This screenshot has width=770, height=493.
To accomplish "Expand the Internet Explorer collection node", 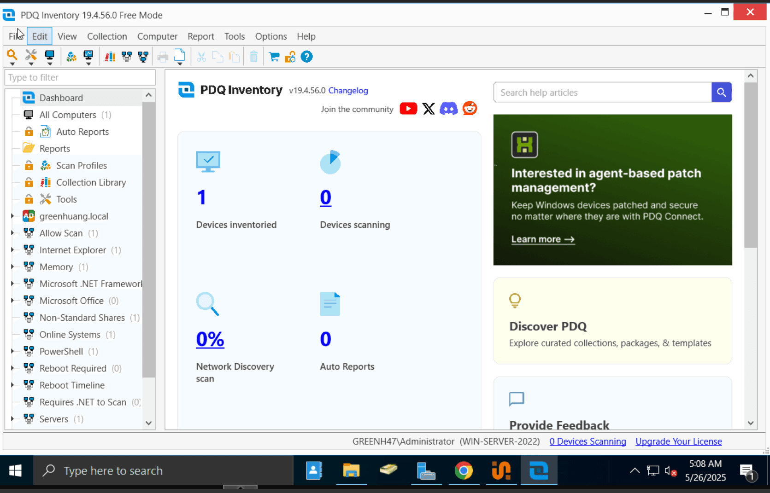I will pos(12,250).
